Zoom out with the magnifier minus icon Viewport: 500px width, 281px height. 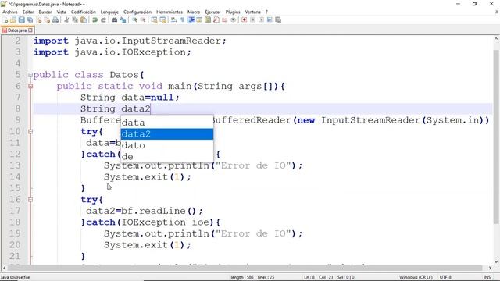click(x=143, y=20)
